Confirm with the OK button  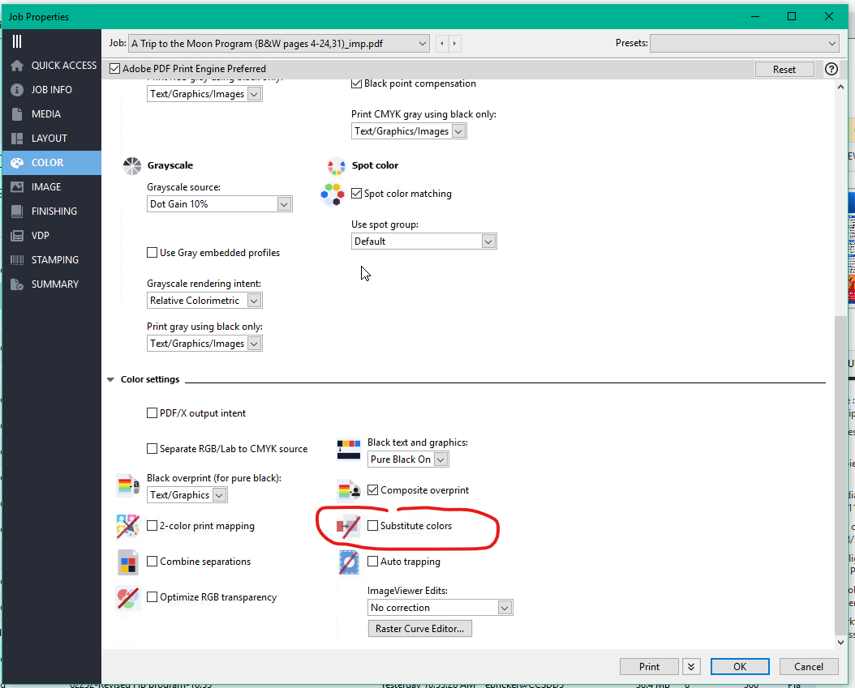740,667
